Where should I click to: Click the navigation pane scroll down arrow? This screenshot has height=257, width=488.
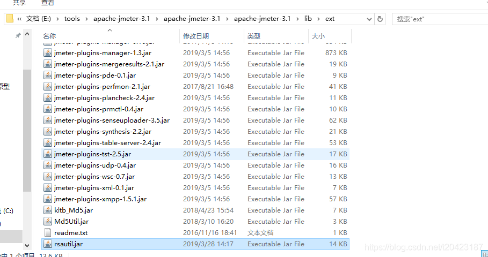coord(27,245)
